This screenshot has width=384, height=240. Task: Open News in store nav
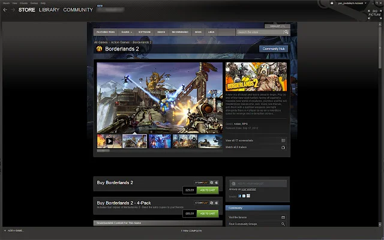(198, 32)
